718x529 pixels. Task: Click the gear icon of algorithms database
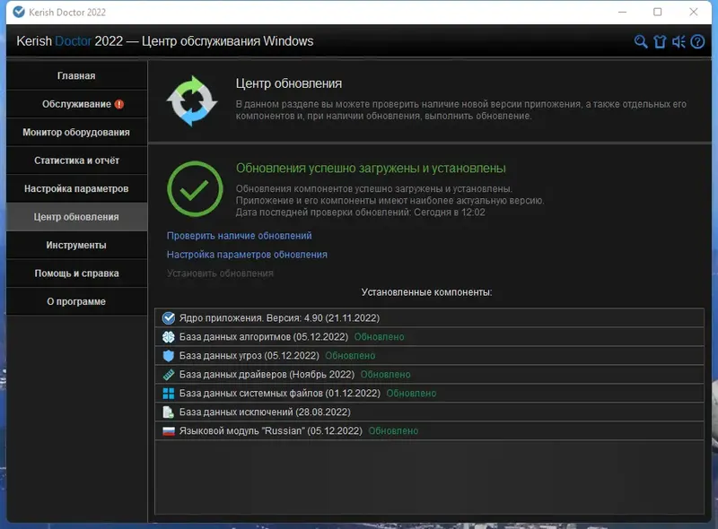tap(168, 336)
